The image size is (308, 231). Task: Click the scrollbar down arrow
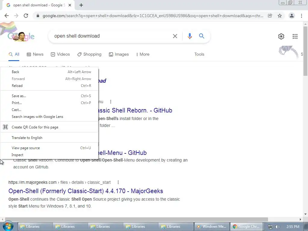306,214
